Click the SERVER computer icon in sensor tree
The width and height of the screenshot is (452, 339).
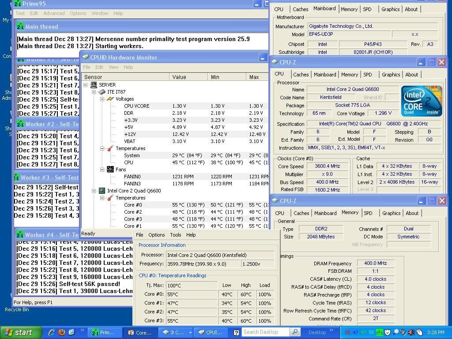click(x=94, y=85)
